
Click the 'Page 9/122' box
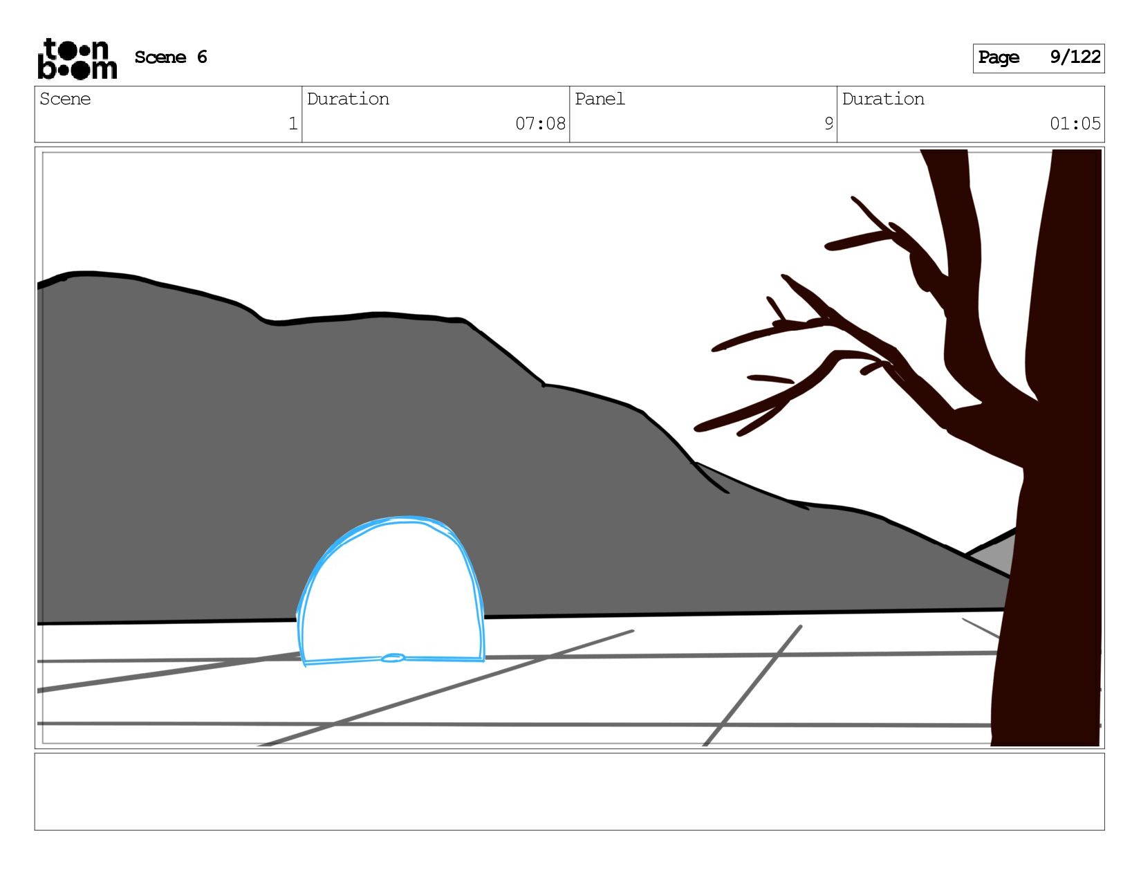click(x=1039, y=58)
